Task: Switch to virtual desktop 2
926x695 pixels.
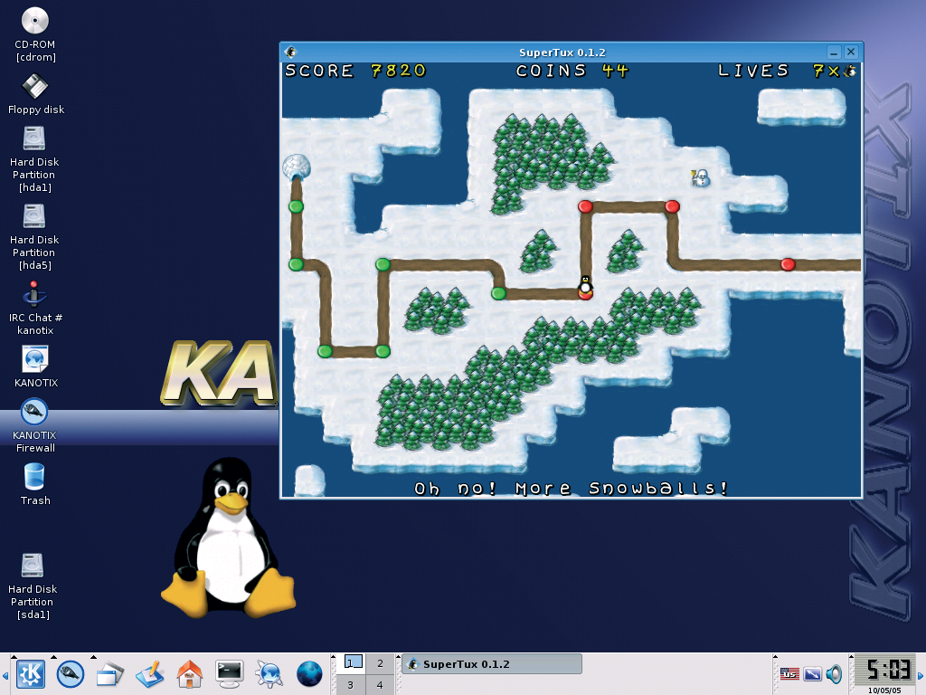Action: tap(381, 663)
